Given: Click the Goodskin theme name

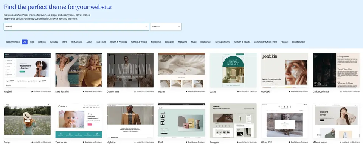Looking at the screenshot, I should tap(266, 91).
